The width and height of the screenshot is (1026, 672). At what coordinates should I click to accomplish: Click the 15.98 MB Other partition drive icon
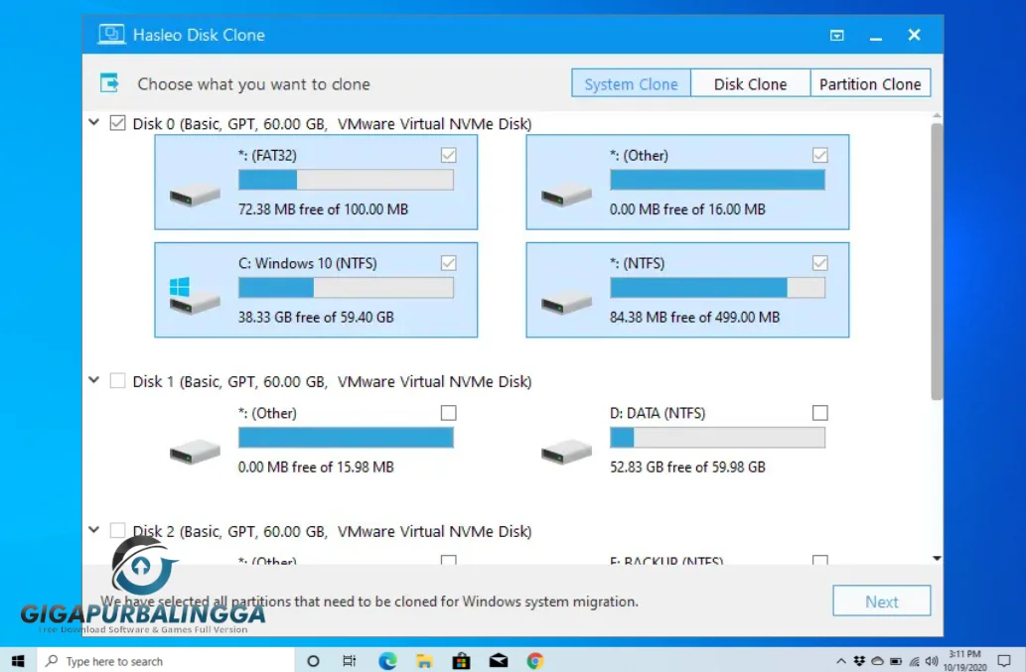click(195, 453)
